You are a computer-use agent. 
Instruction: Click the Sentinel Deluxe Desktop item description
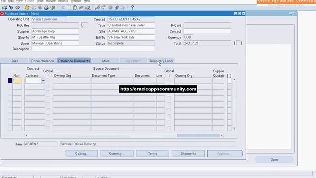(148, 144)
